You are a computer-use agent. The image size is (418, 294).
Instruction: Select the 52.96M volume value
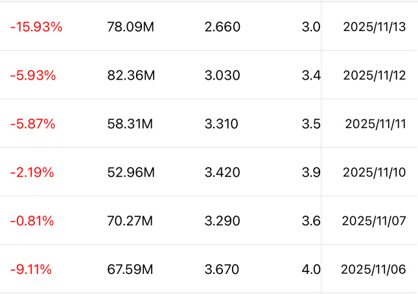pos(131,172)
